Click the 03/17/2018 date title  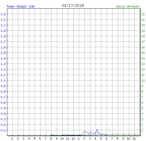pyautogui.click(x=73, y=6)
